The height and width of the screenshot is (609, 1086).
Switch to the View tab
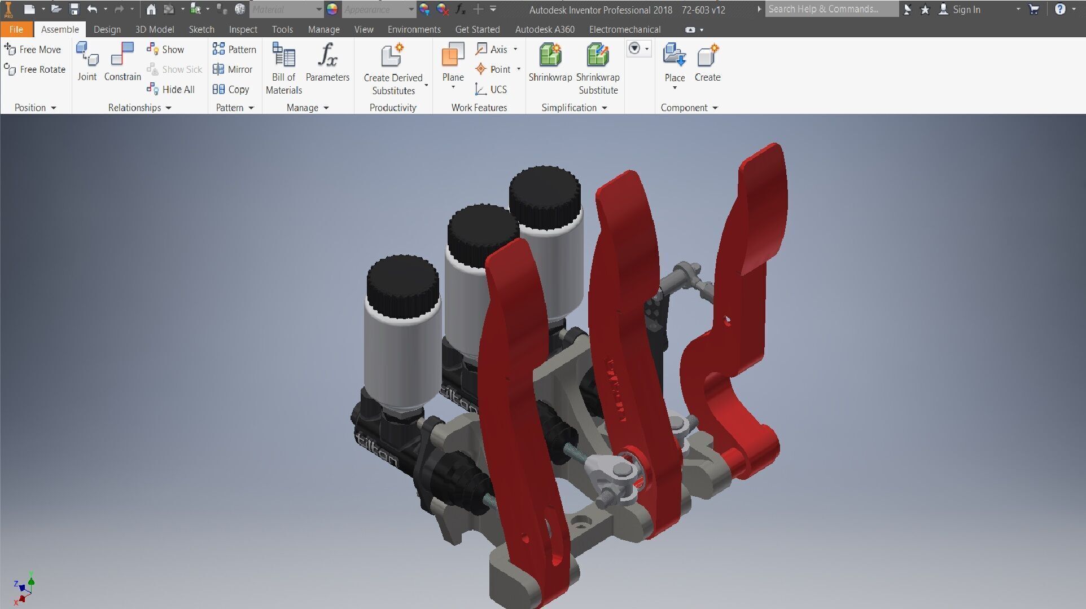[364, 29]
